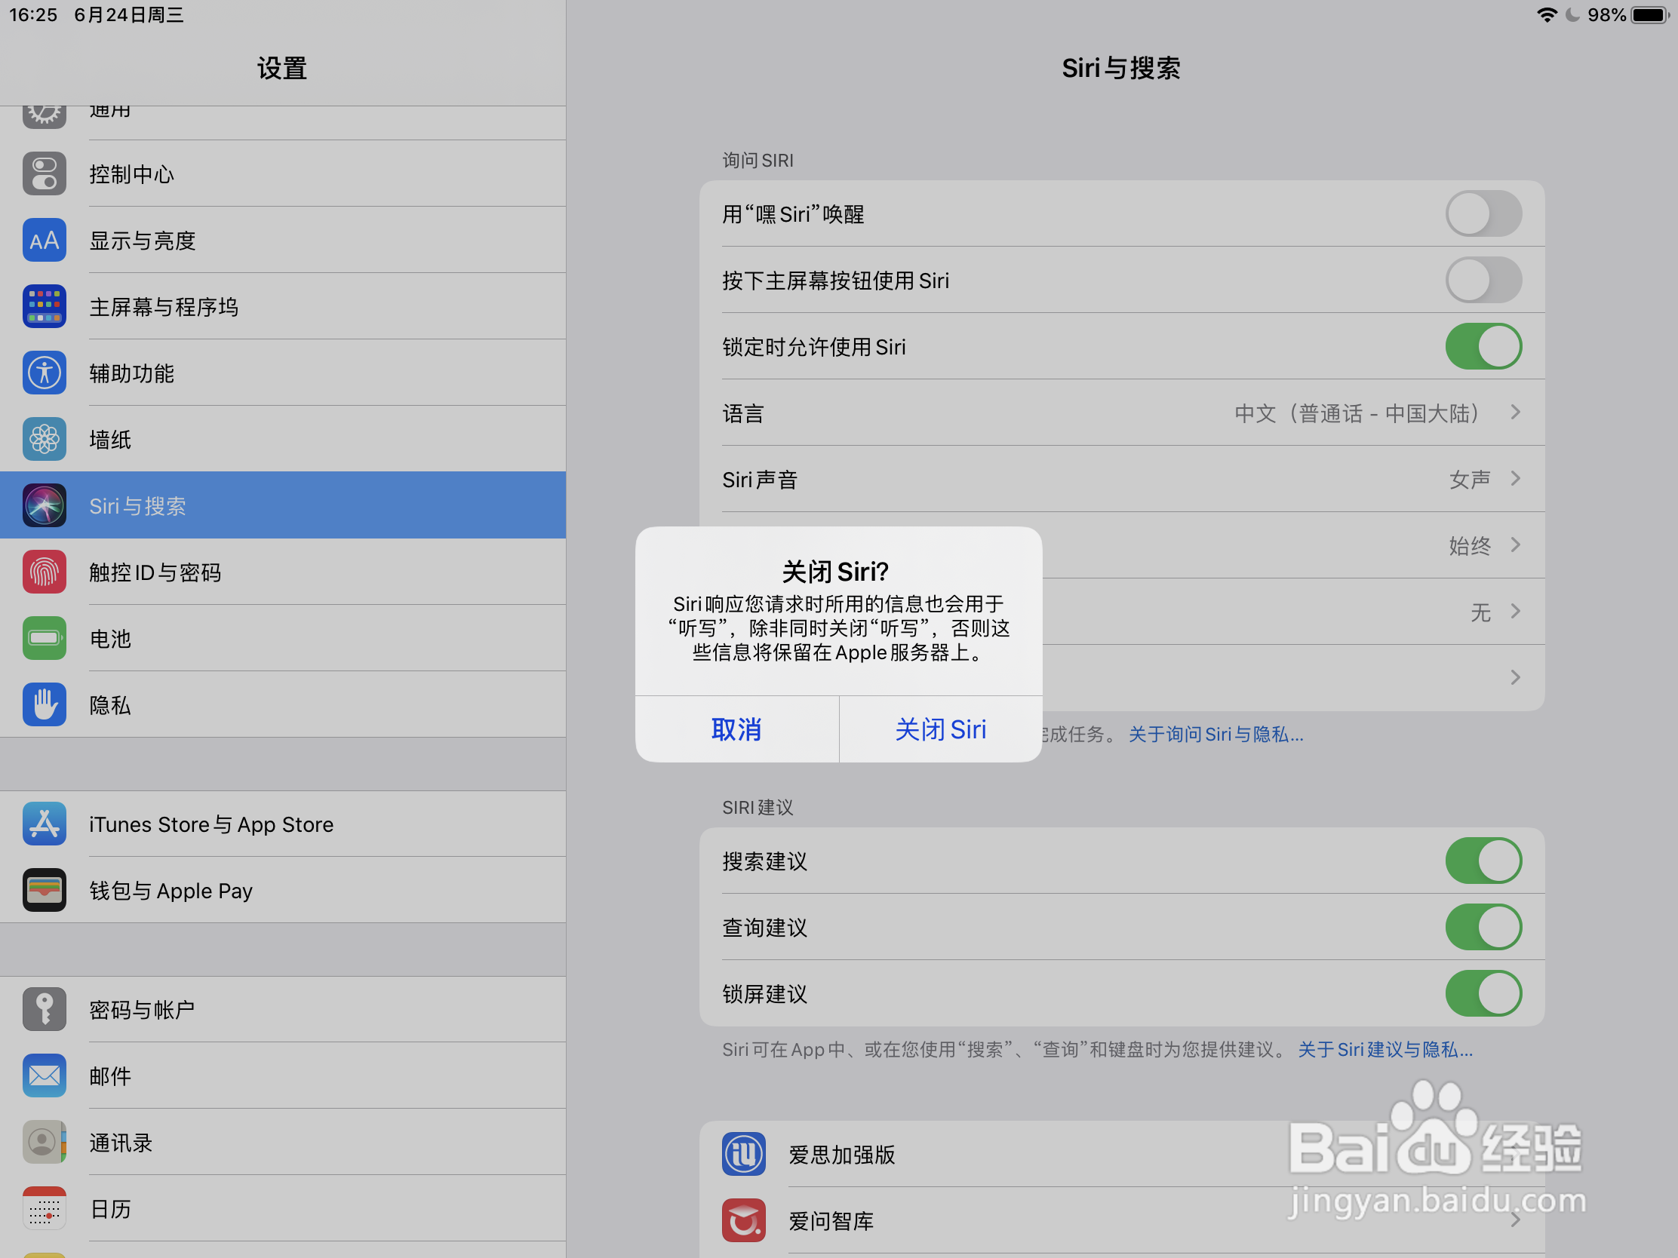This screenshot has height=1258, width=1678.
Task: Select 通讯录 row in sidebar
Action: (283, 1142)
